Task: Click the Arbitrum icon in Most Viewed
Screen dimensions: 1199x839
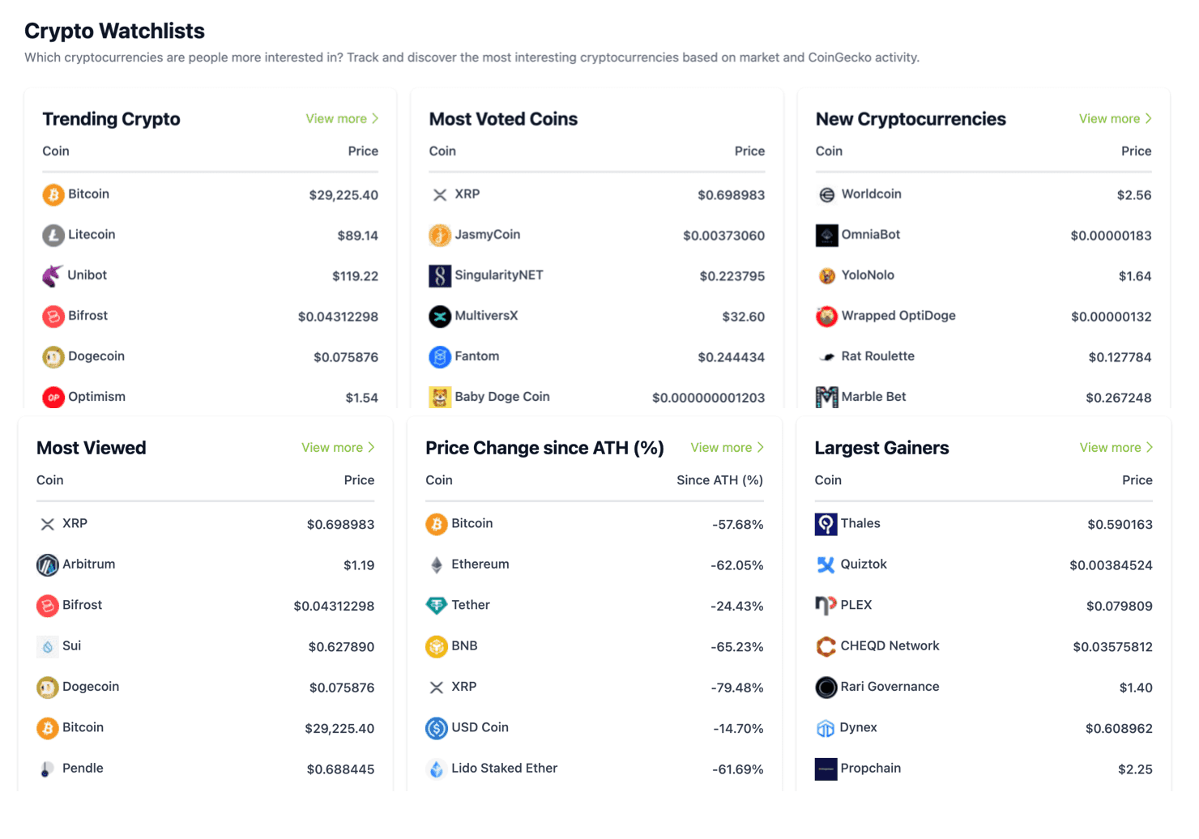Action: (x=48, y=565)
